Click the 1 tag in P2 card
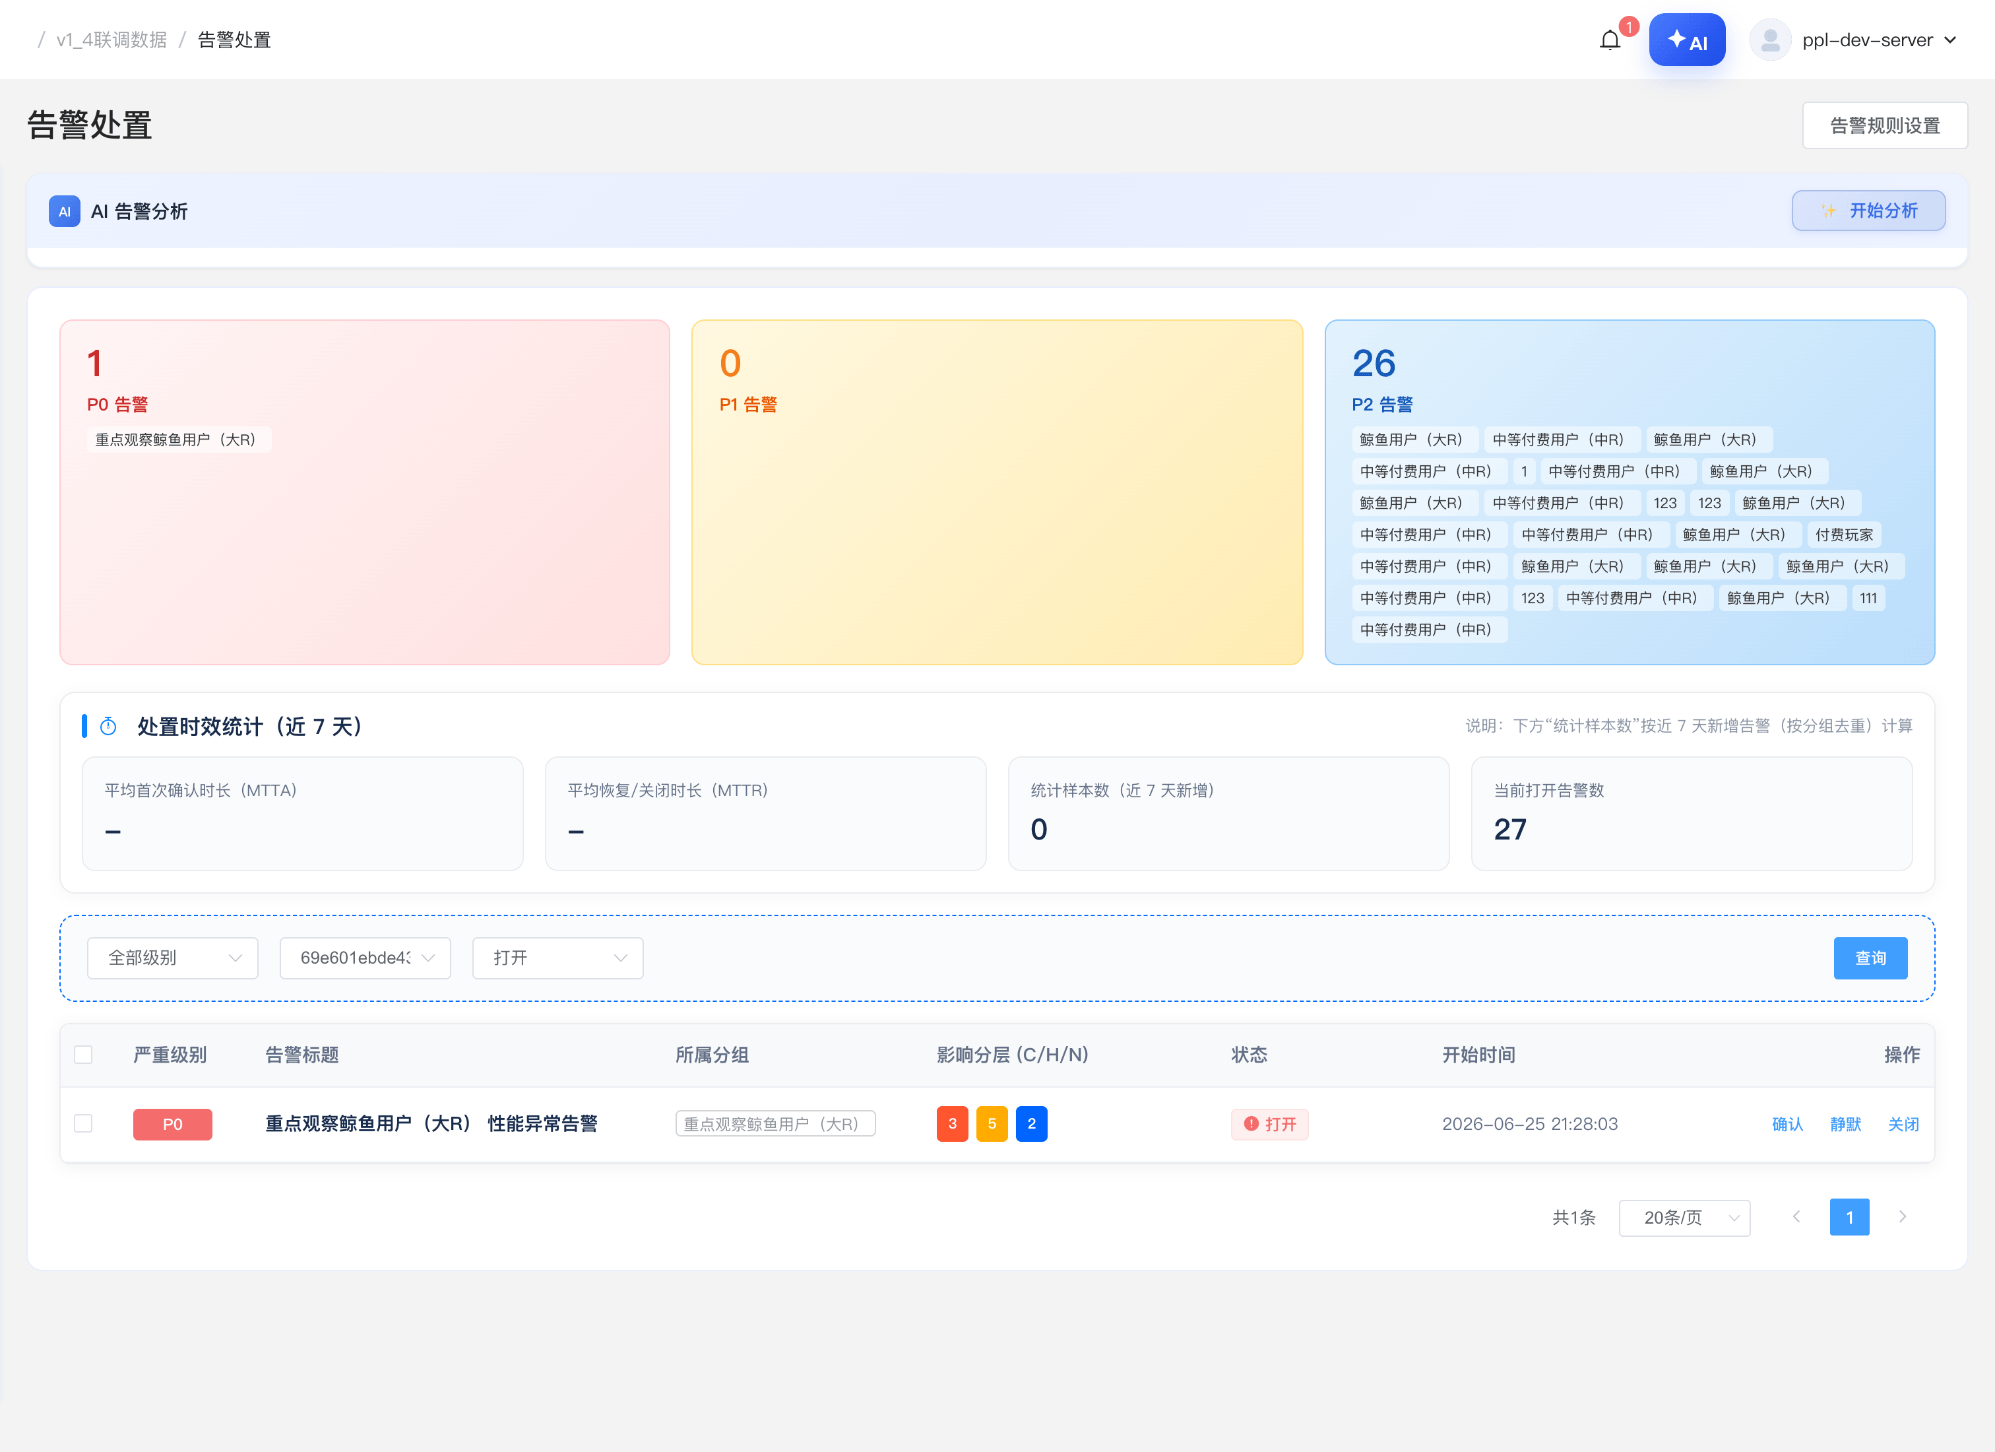The height and width of the screenshot is (1452, 1995). click(x=1523, y=471)
